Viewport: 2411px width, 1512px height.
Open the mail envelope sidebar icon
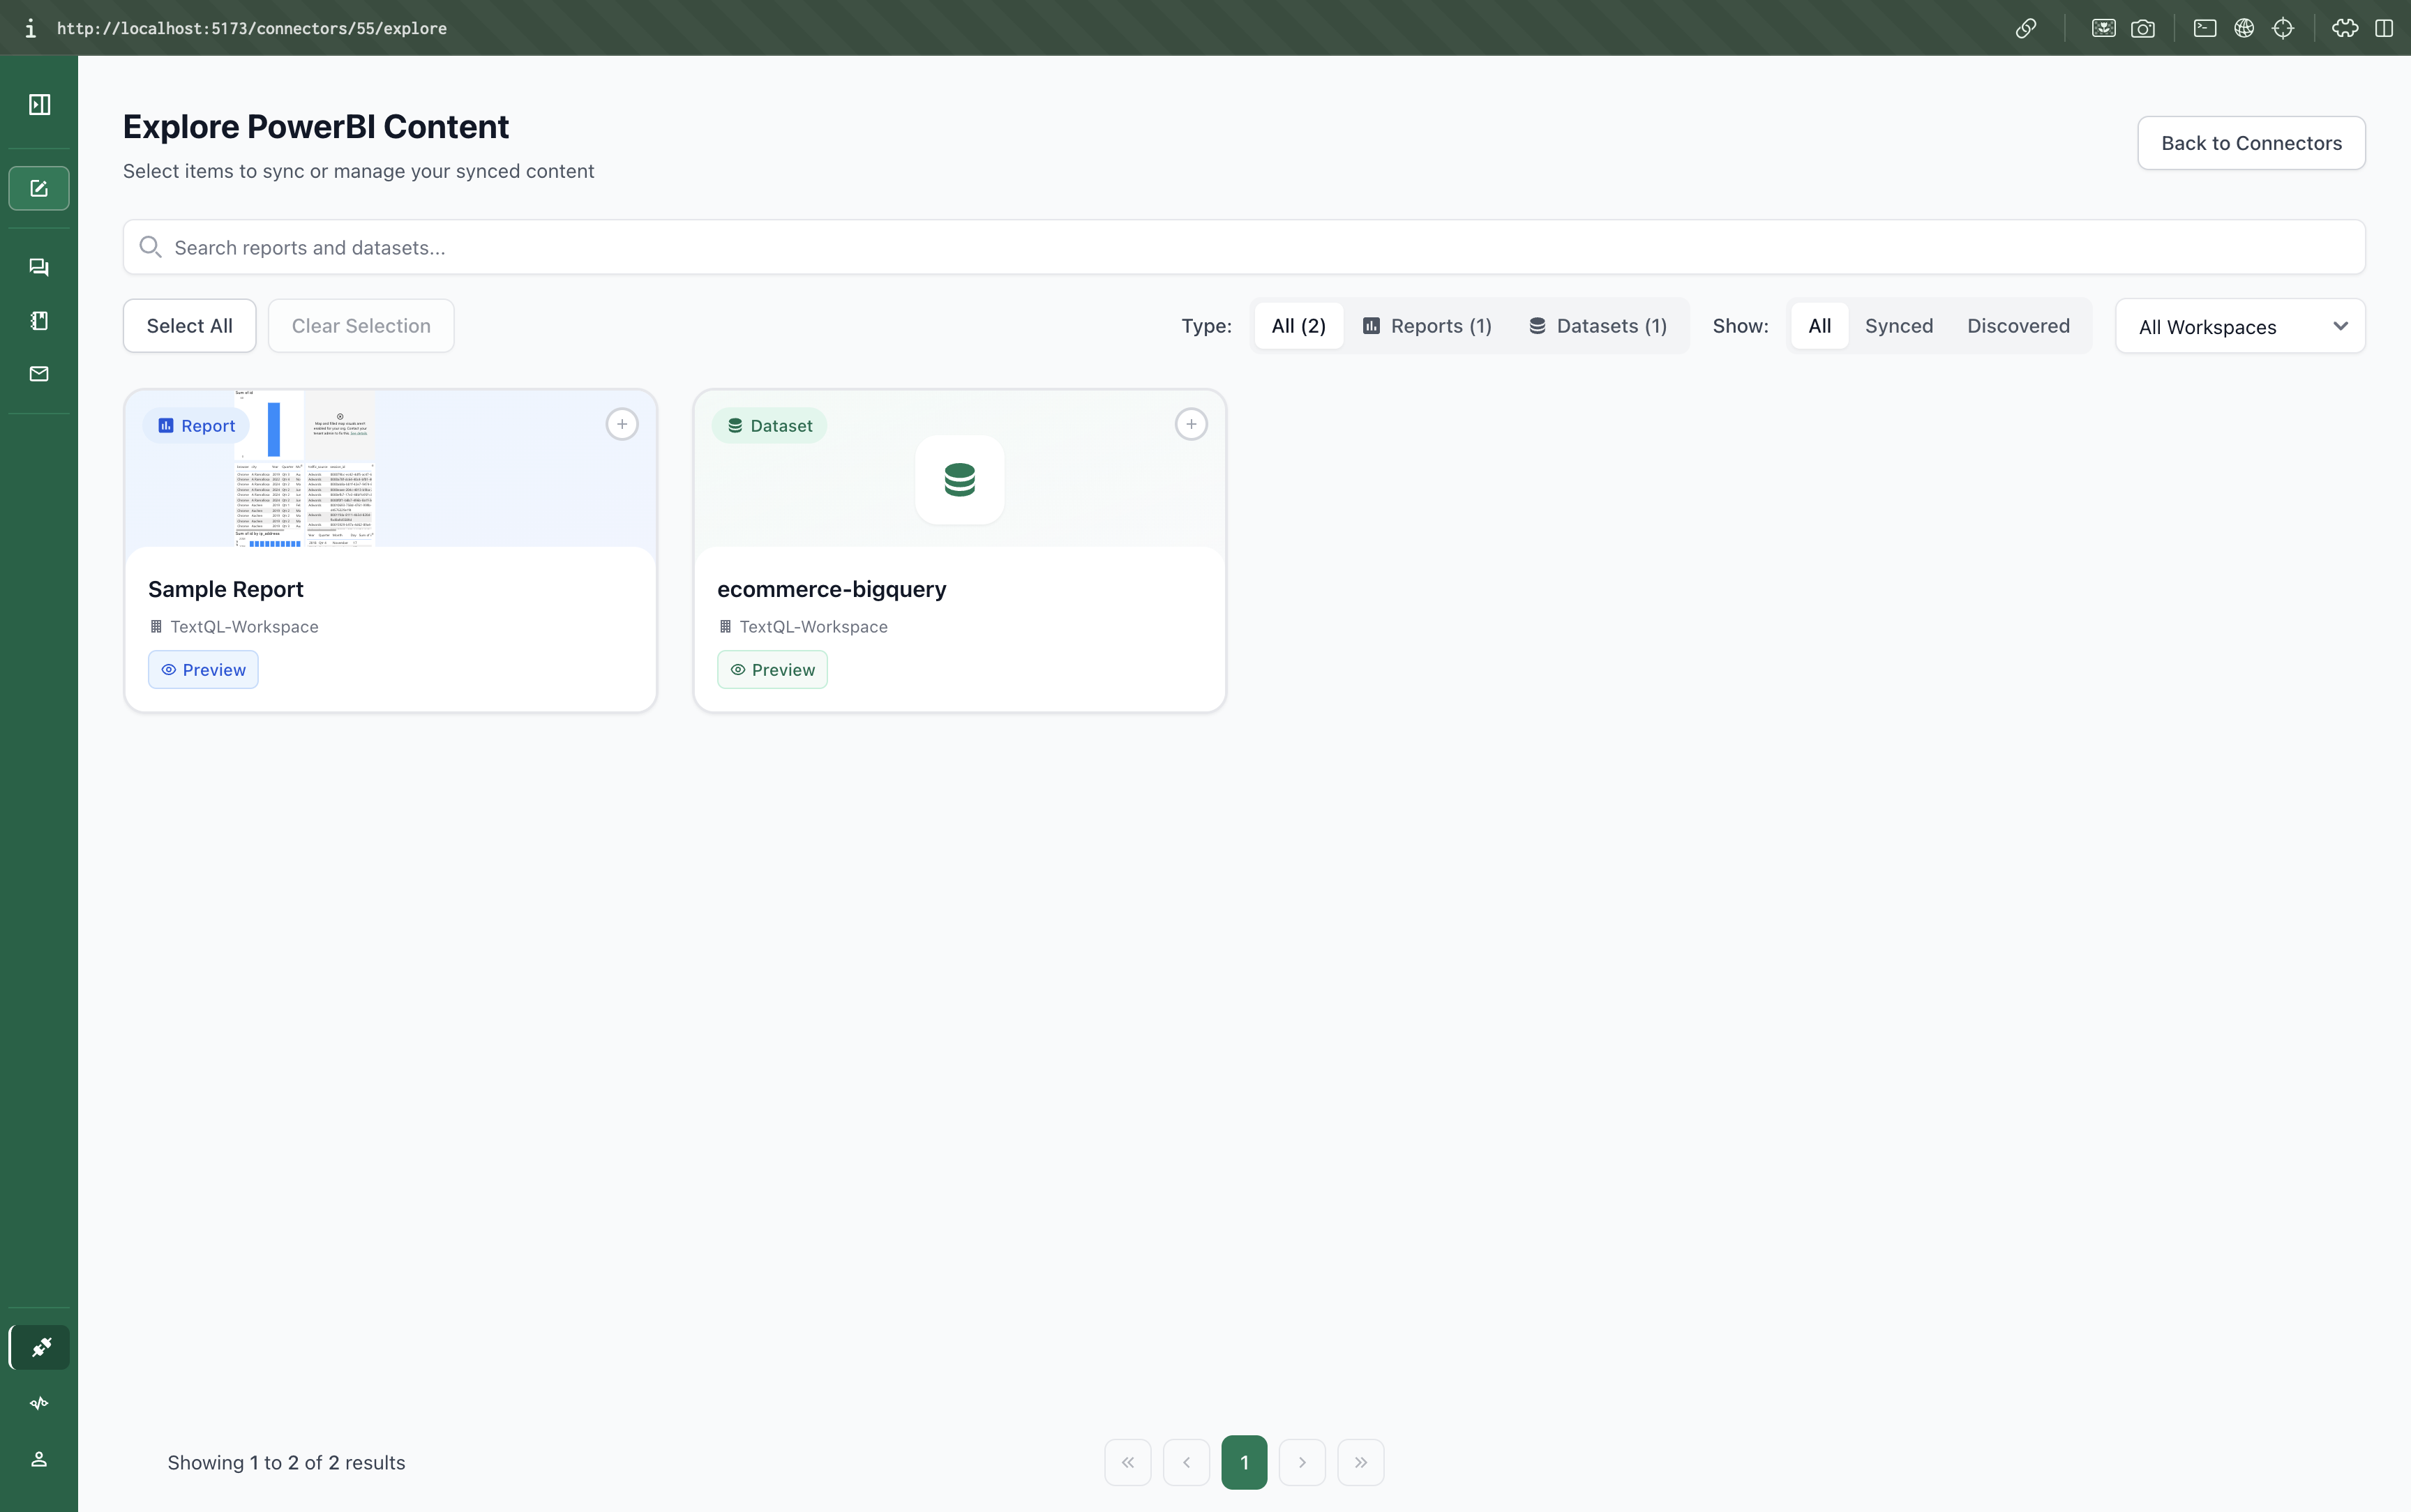(39, 374)
